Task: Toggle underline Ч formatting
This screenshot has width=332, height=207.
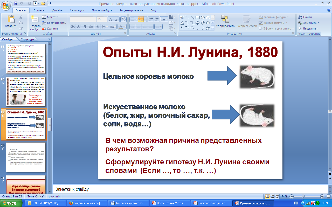Action: point(85,26)
